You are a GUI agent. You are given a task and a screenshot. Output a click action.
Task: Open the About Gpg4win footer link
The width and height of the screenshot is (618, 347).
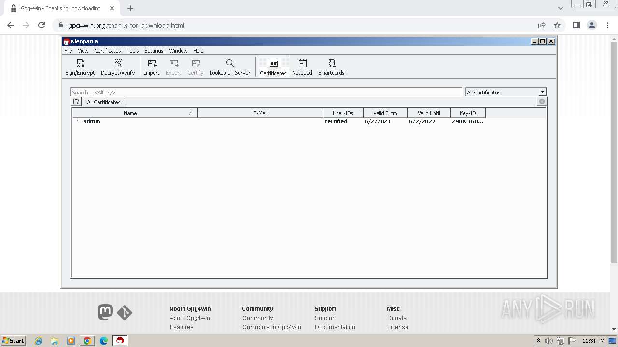click(x=190, y=318)
